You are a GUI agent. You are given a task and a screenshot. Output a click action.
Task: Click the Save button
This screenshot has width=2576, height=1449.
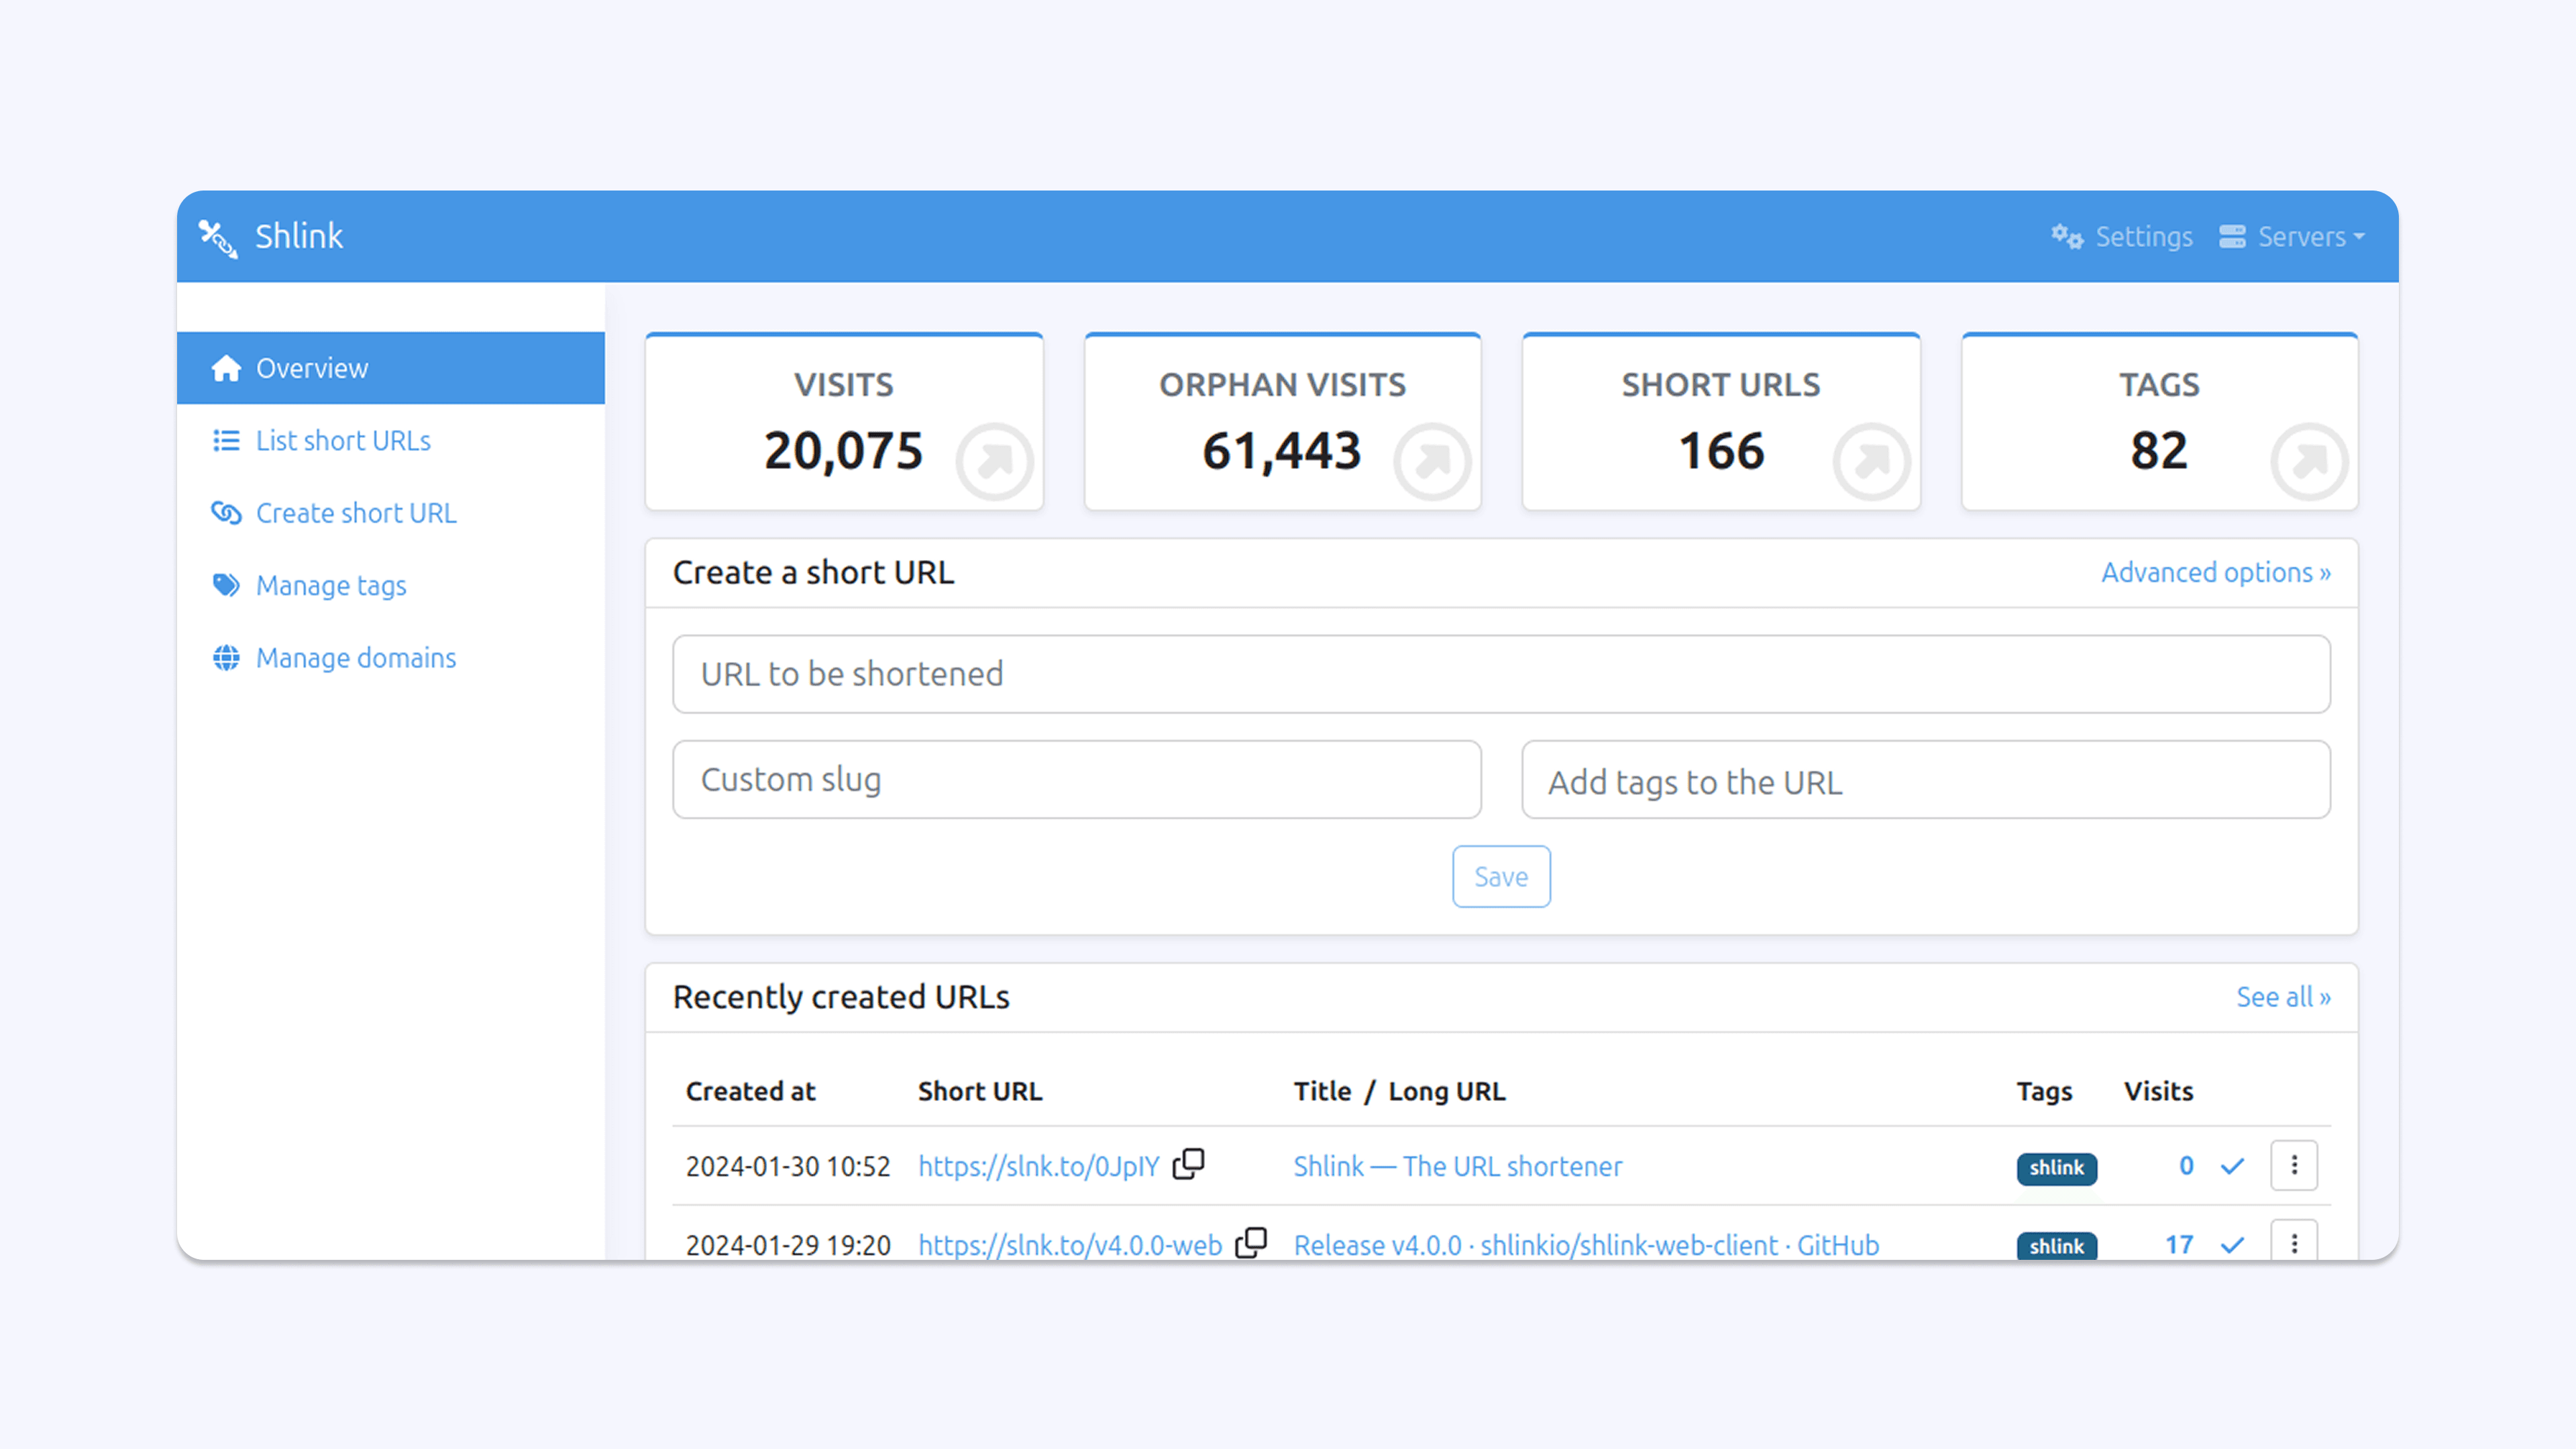click(x=1501, y=877)
